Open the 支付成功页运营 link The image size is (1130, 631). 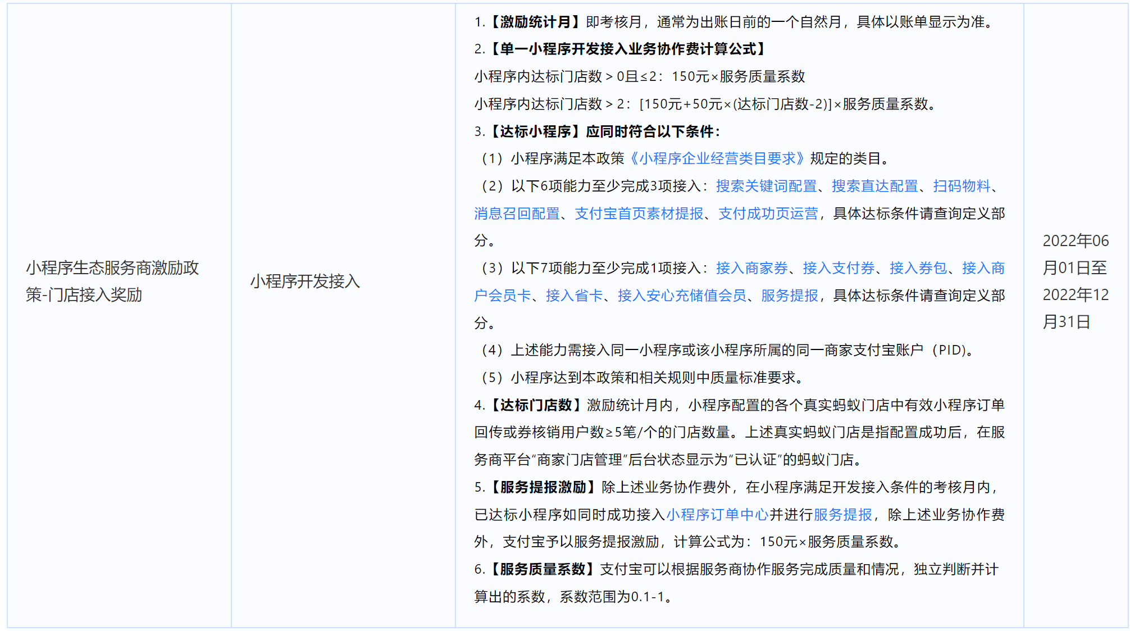768,214
